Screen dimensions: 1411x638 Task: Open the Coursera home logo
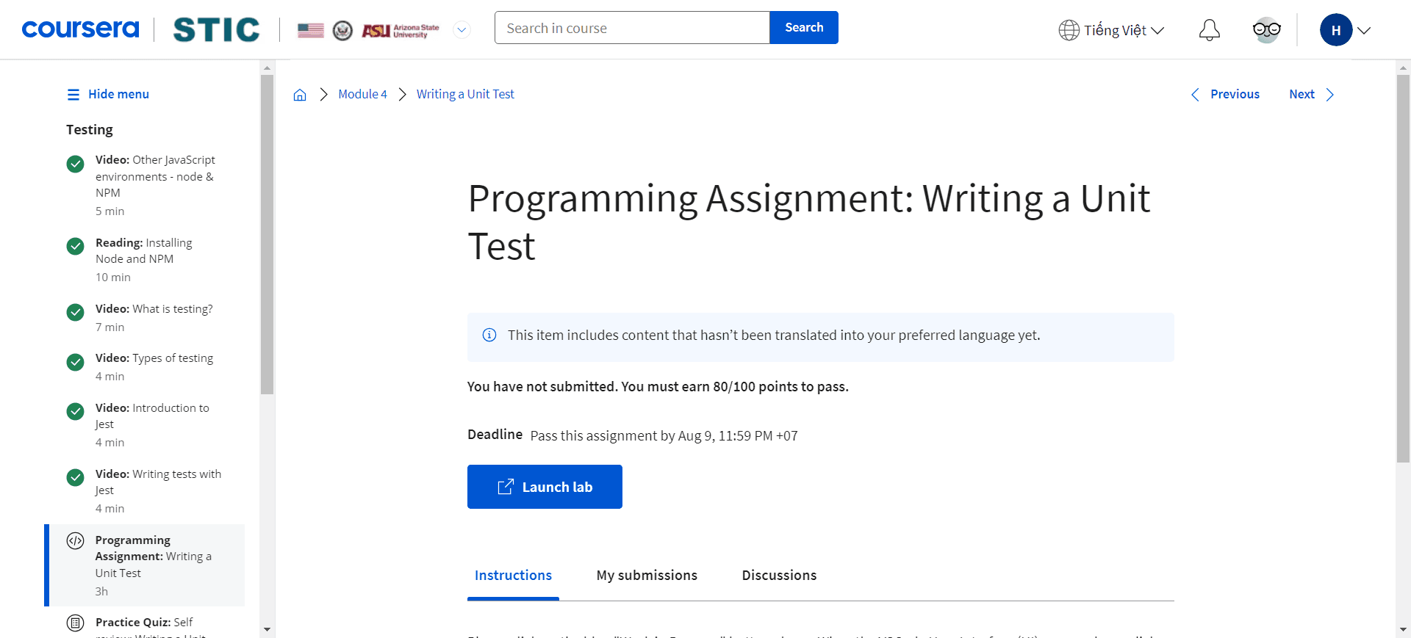pos(80,29)
